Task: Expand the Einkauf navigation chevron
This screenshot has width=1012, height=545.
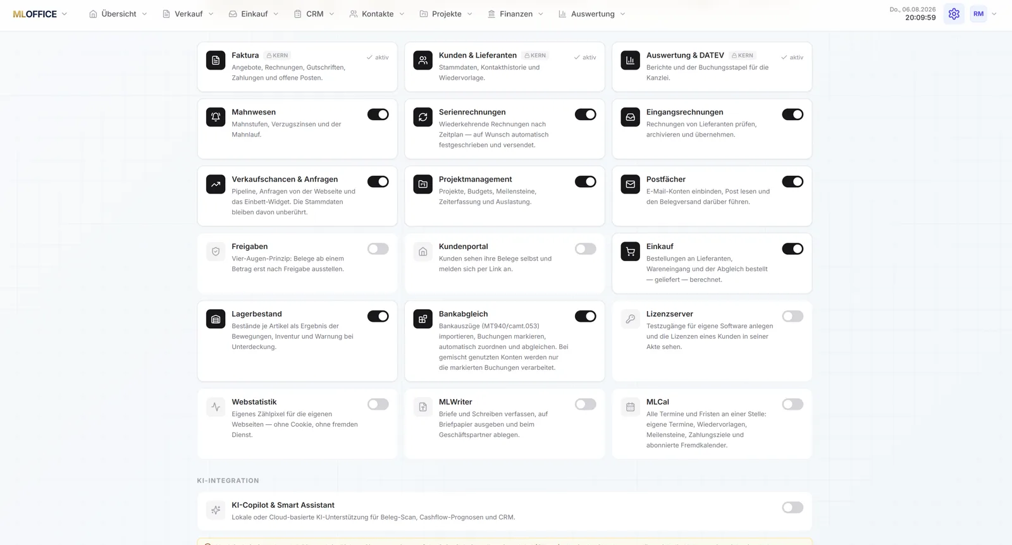Action: [x=276, y=14]
